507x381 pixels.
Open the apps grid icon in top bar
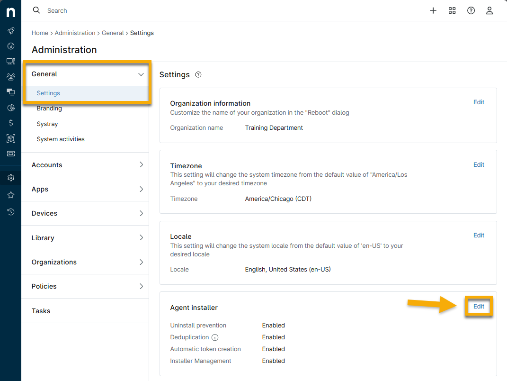click(452, 10)
